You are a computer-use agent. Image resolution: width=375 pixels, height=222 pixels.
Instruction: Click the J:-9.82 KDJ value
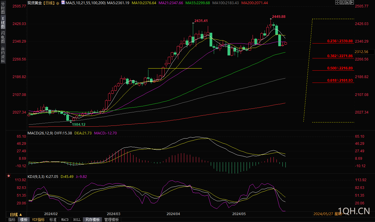[81, 176]
